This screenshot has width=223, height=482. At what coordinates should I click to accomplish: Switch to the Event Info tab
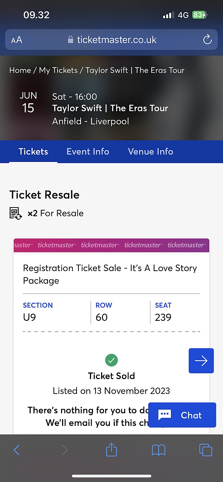click(x=88, y=152)
